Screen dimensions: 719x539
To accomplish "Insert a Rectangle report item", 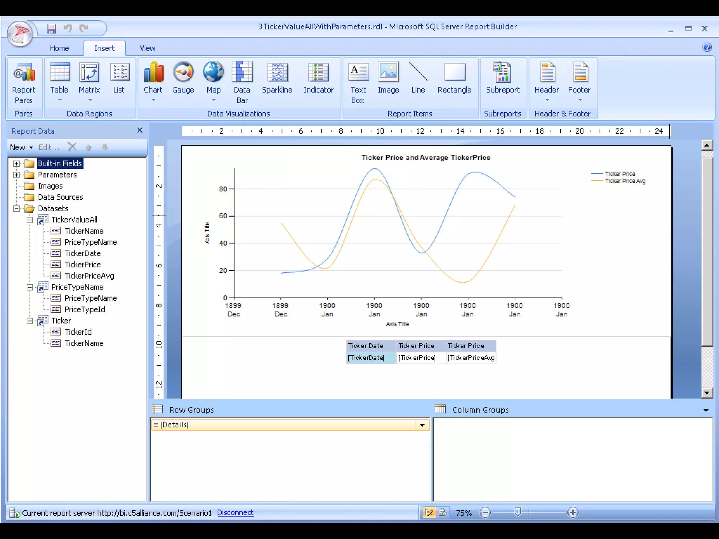I will pyautogui.click(x=454, y=79).
